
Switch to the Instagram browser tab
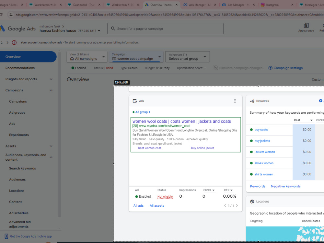276,5
